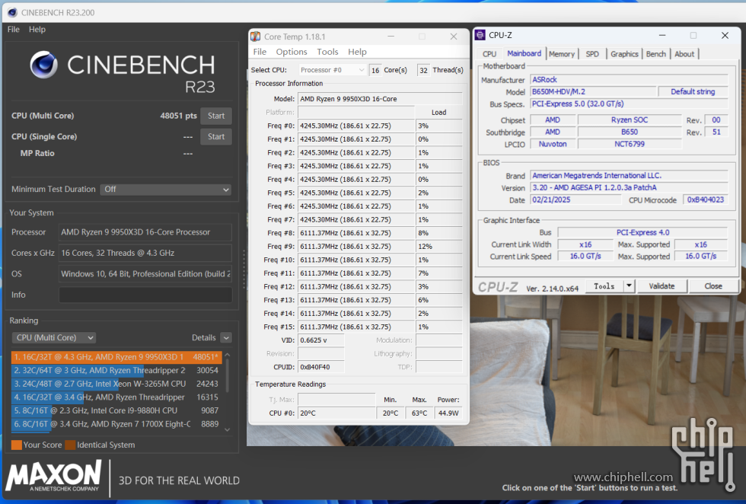This screenshot has height=504, width=746.
Task: Click the CPU #0 temperature 20°C reading
Action: (x=336, y=413)
